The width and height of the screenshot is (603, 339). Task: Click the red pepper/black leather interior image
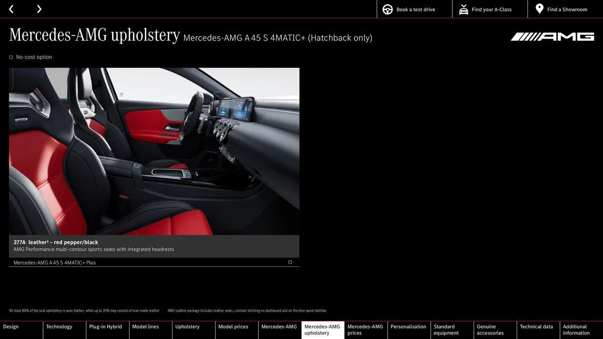point(154,151)
